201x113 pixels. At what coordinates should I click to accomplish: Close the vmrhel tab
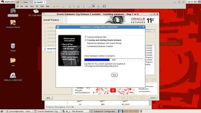pyautogui.click(x=45, y=2)
